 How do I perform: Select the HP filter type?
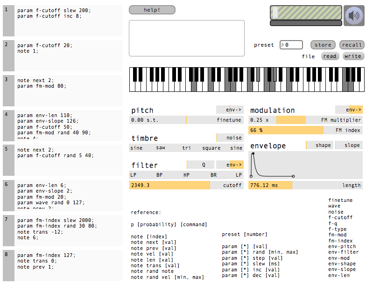click(186, 175)
